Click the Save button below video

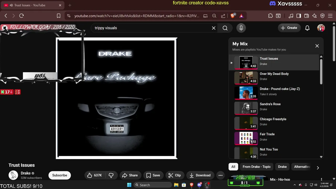153,175
